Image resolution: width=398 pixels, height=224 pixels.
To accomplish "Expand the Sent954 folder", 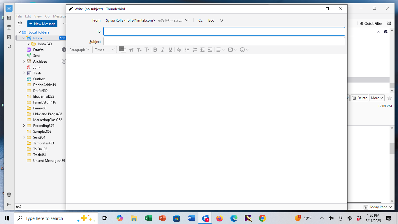I will (x=24, y=137).
